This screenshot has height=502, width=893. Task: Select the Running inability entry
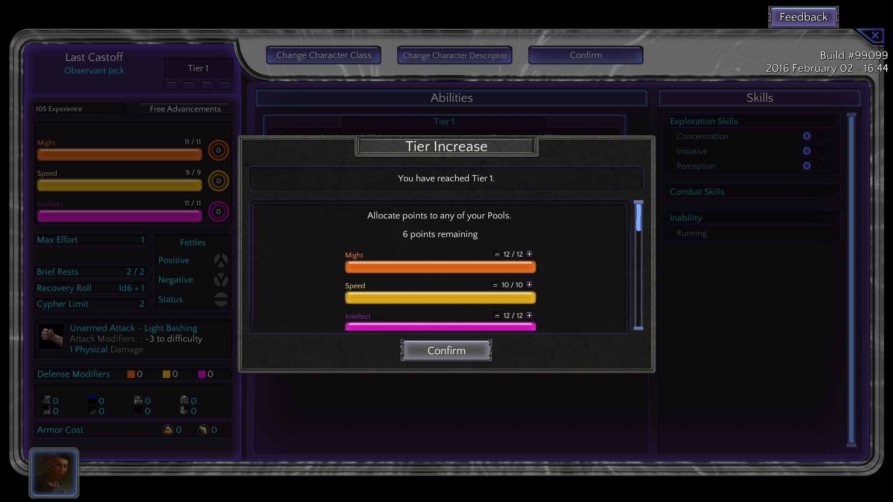click(x=691, y=233)
